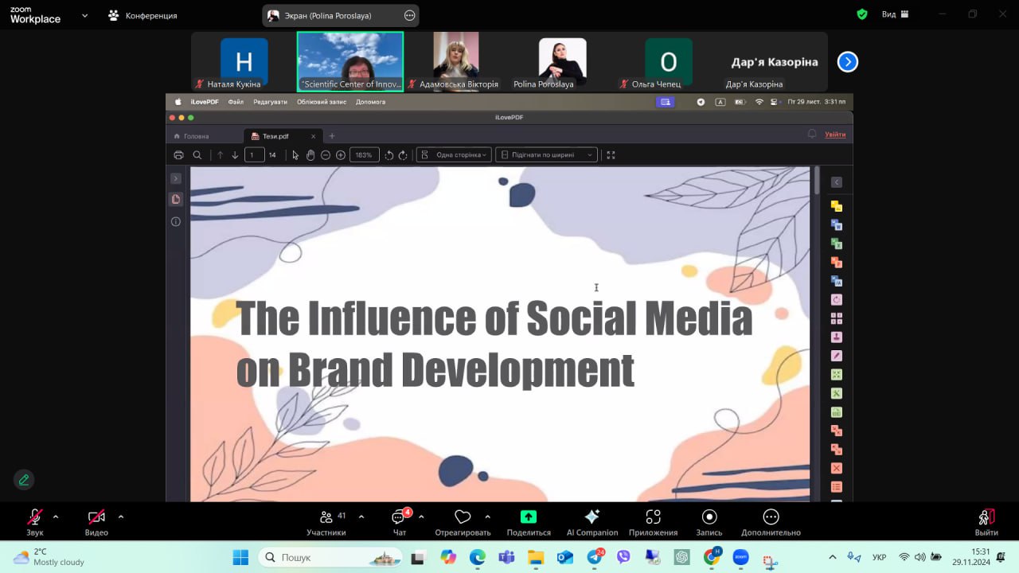
Task: Turn on camera with Видео button
Action: (x=96, y=518)
